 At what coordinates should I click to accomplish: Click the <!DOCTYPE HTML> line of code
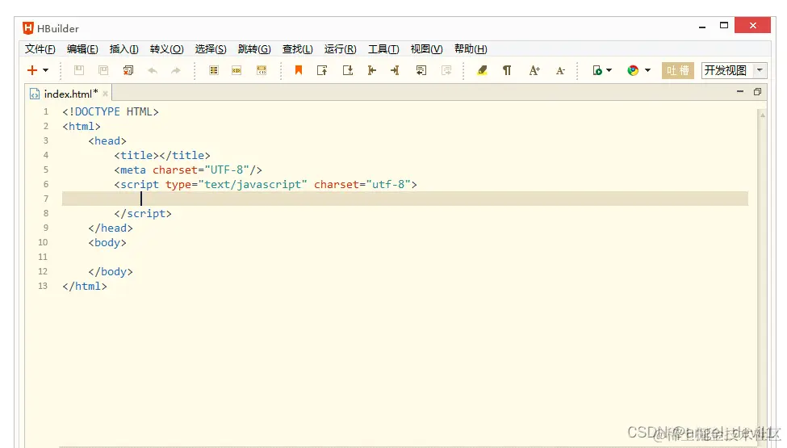[x=111, y=111]
